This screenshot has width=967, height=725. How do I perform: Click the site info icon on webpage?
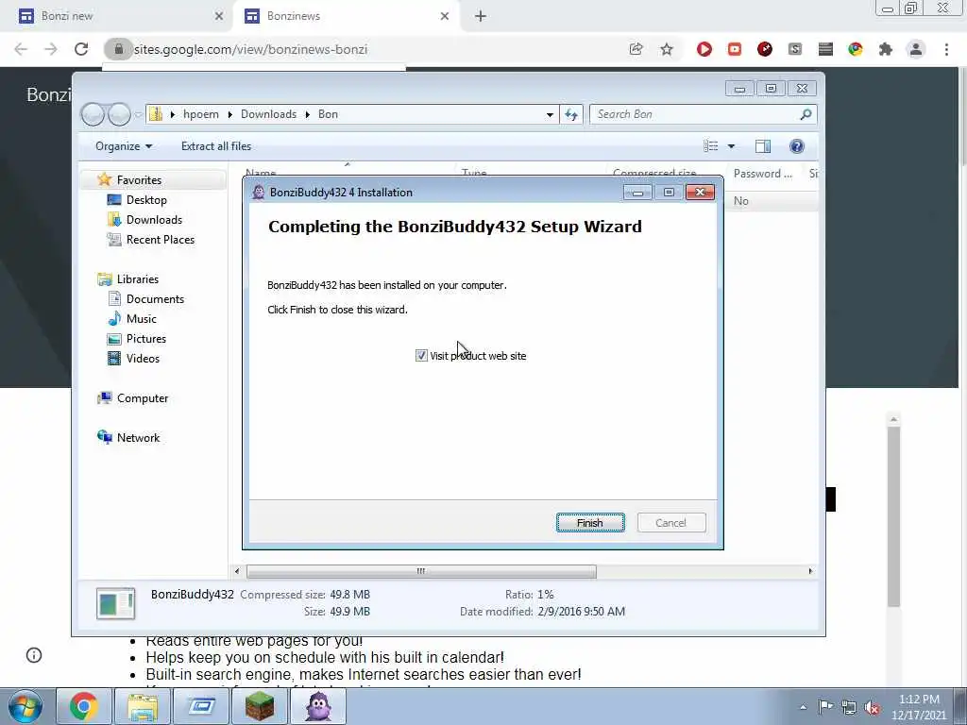(34, 655)
